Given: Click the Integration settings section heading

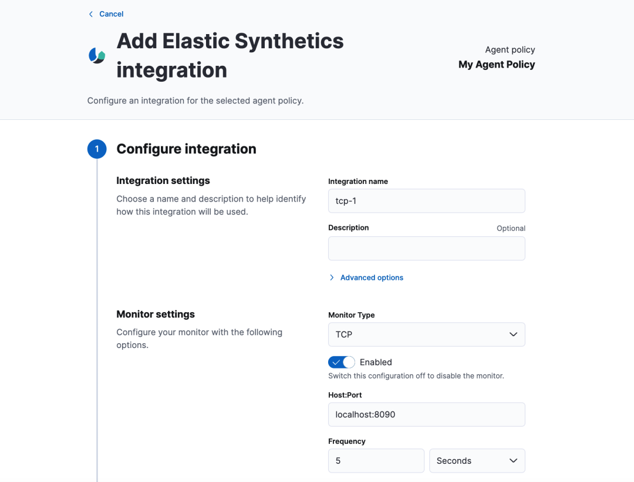Looking at the screenshot, I should coord(163,180).
